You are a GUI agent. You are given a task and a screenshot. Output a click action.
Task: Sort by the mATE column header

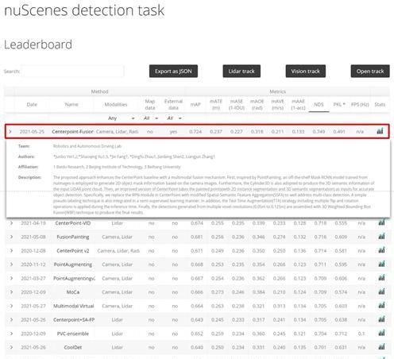tap(216, 105)
